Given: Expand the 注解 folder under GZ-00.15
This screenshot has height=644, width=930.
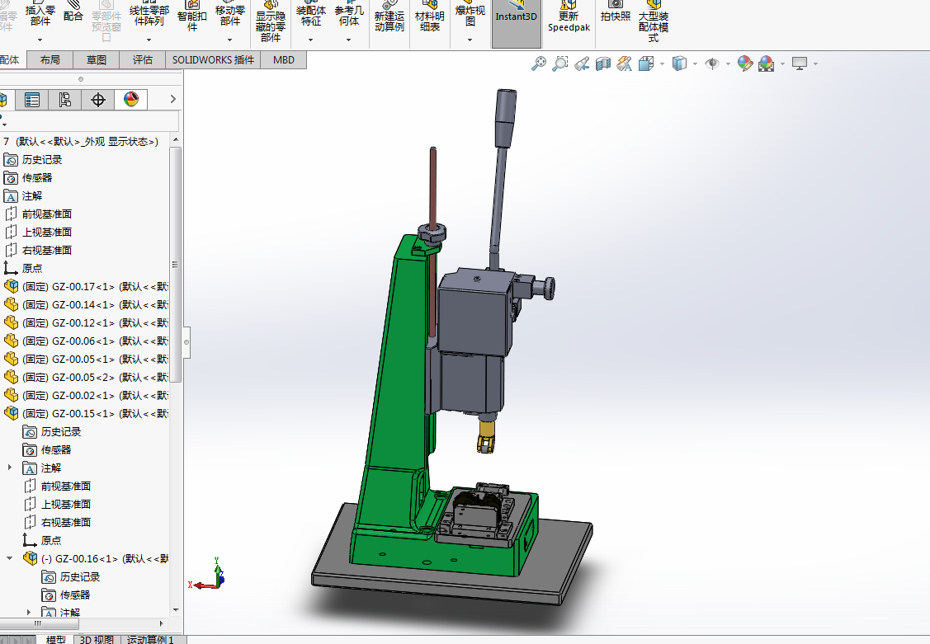Looking at the screenshot, I should [x=10, y=468].
